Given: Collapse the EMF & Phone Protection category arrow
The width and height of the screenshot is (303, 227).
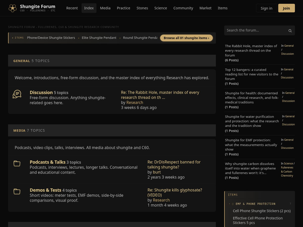Looking at the screenshot, I should coord(230,204).
